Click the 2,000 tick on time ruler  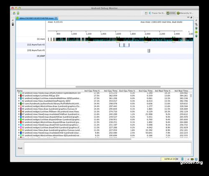[x=148, y=34]
